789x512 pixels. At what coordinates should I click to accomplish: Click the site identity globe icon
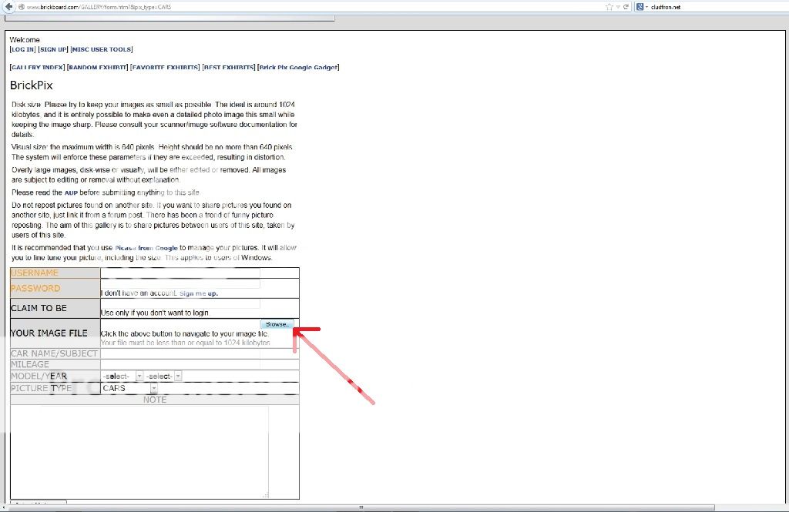[20, 6]
